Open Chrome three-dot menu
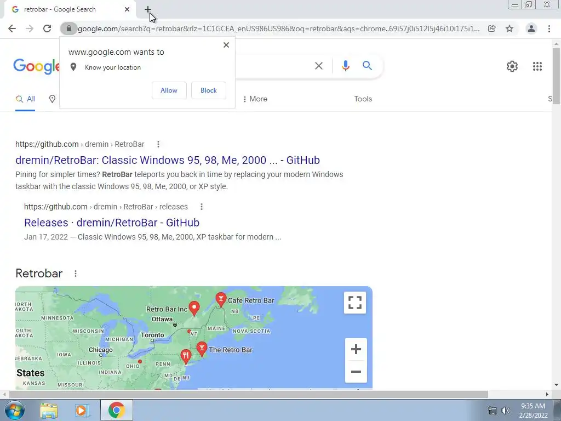The height and width of the screenshot is (421, 561). 549,29
